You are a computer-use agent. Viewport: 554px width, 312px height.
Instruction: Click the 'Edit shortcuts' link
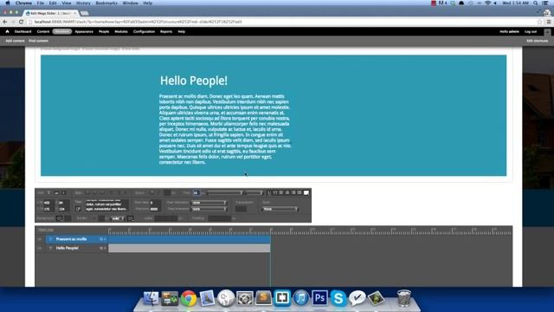(x=537, y=41)
